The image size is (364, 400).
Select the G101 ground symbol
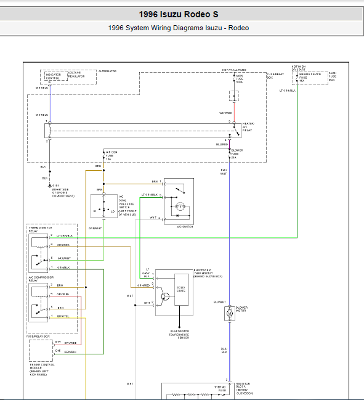click(x=50, y=186)
